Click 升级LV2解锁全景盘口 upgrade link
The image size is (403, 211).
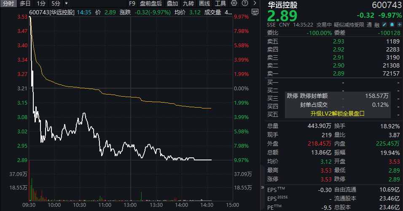(x=337, y=114)
